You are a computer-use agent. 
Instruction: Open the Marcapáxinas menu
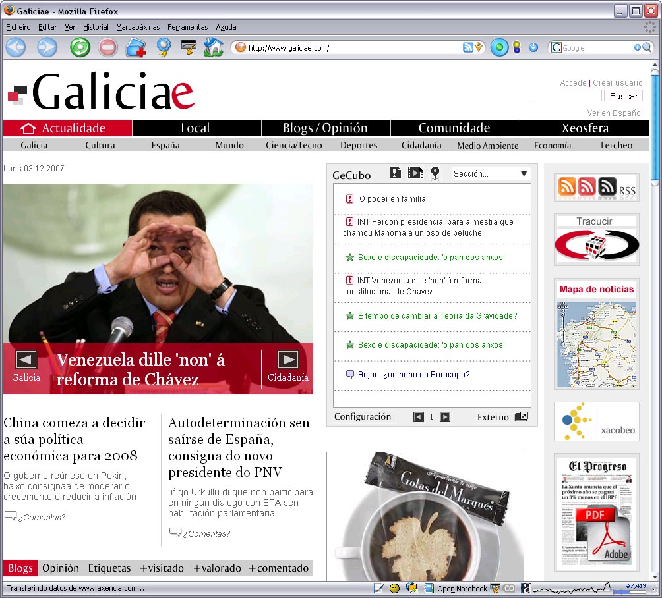138,27
